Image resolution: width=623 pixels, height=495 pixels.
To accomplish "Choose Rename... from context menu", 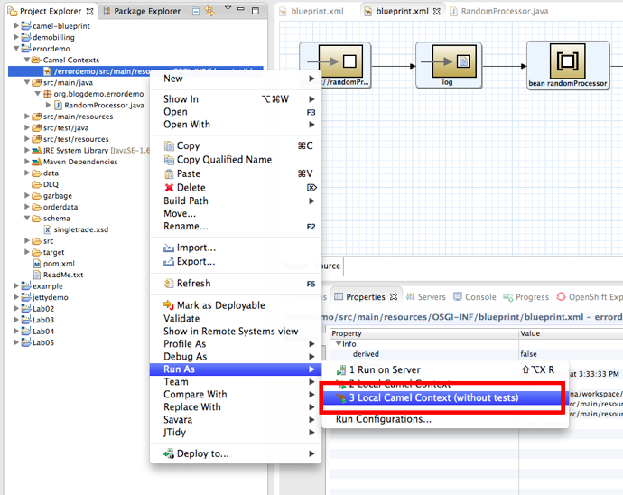I will tap(236, 226).
